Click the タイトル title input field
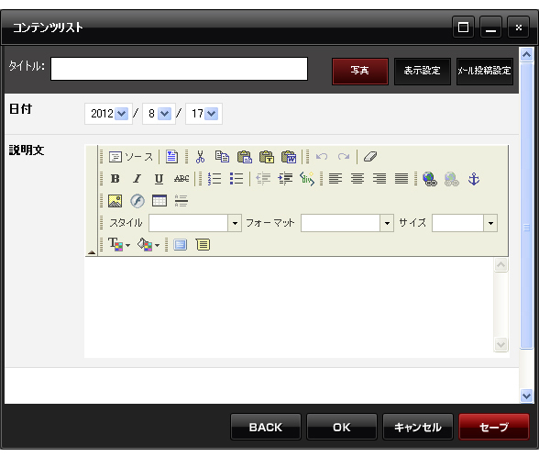539x468 pixels. (179, 69)
